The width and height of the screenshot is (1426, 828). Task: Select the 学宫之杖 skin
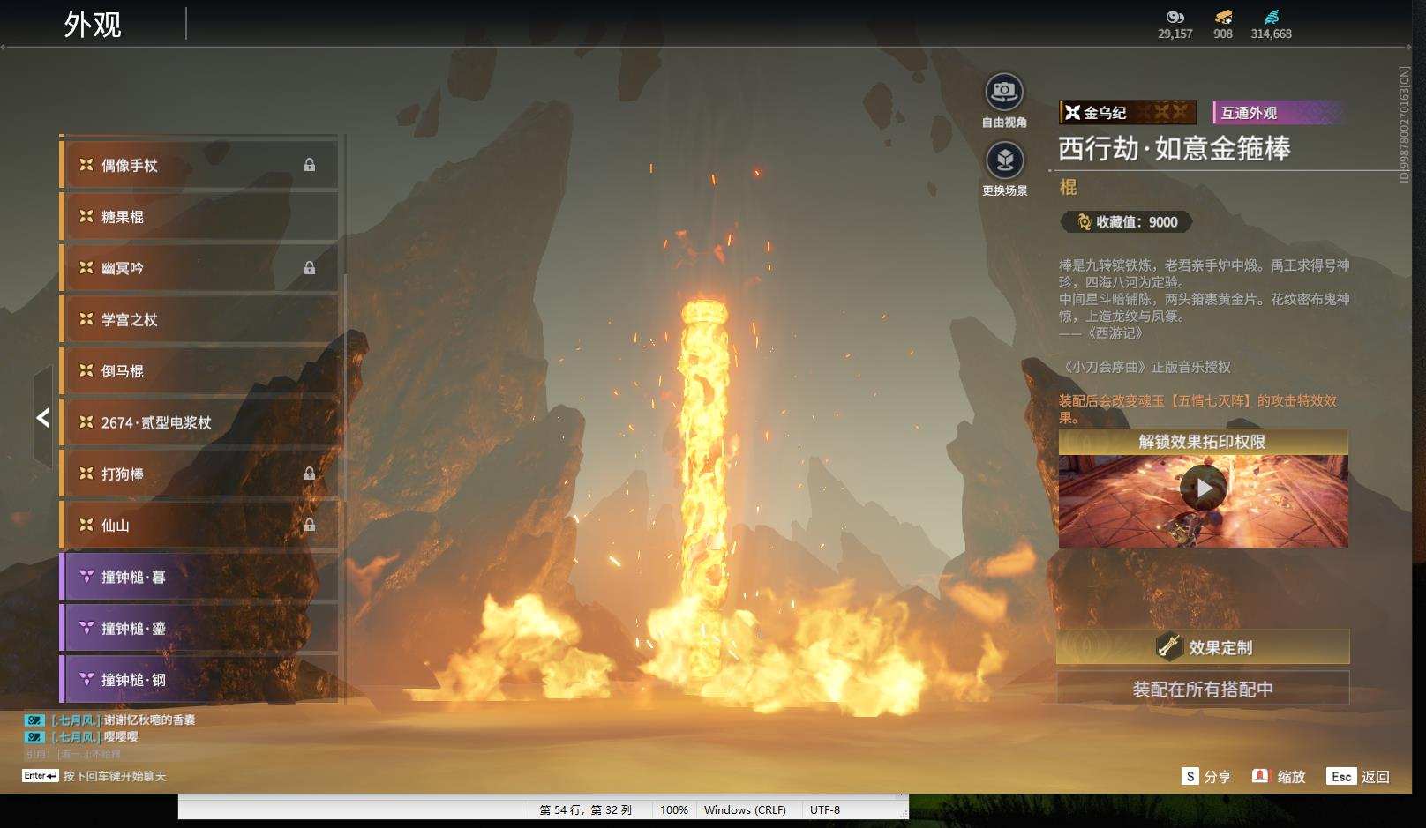199,319
